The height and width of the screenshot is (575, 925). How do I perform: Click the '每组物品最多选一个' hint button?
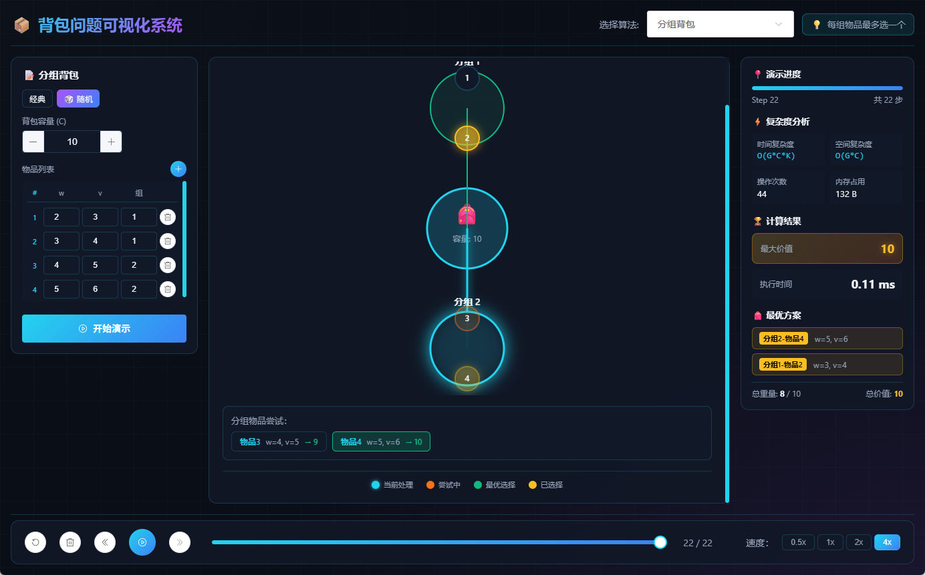click(858, 25)
